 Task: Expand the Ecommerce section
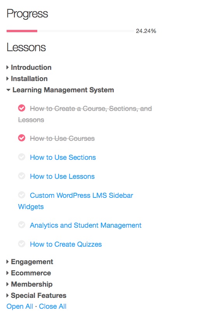29,273
